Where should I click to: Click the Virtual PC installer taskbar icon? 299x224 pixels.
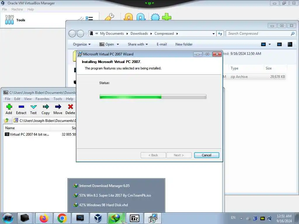[x=153, y=218]
